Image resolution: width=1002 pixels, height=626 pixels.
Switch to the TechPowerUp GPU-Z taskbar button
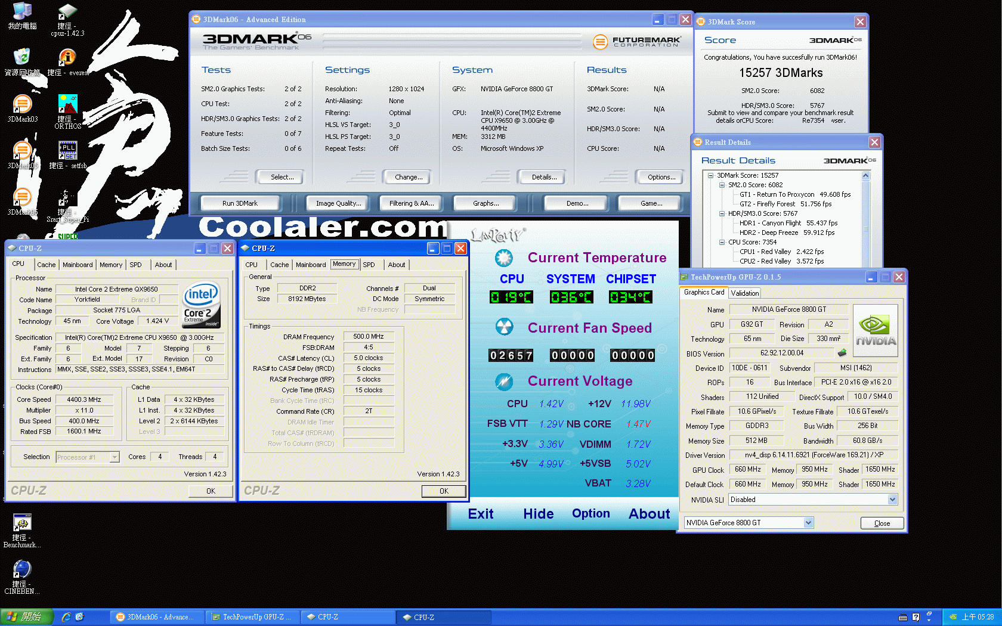point(252,617)
